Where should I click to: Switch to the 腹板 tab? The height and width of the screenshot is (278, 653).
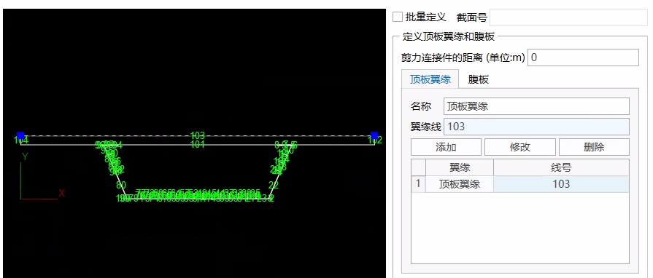[478, 80]
